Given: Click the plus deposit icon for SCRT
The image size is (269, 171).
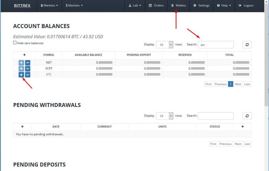Looking at the screenshot, I should 21,69.
